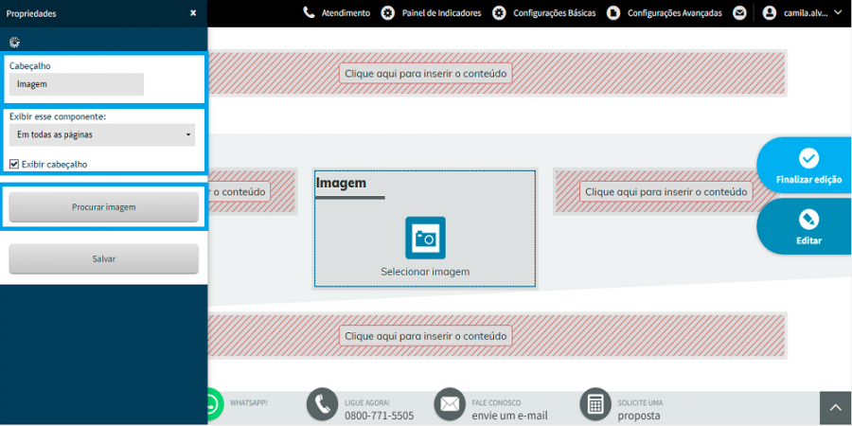Click the Ligue Agora phone icon in footer

pos(322,404)
